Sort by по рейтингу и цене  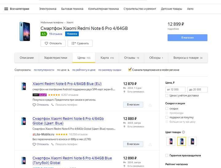coord(84,70)
